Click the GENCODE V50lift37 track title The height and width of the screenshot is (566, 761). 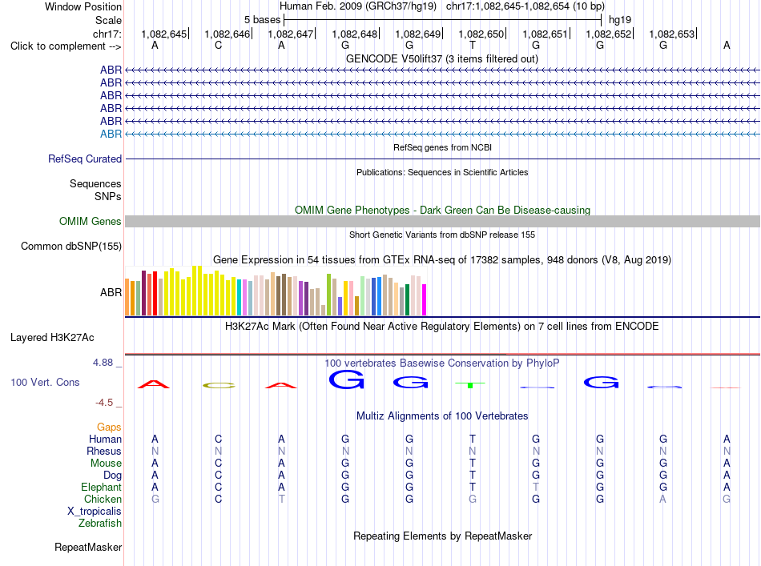pos(442,58)
